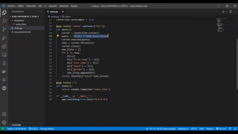
Task: Start Go Live server
Action: [221, 129]
